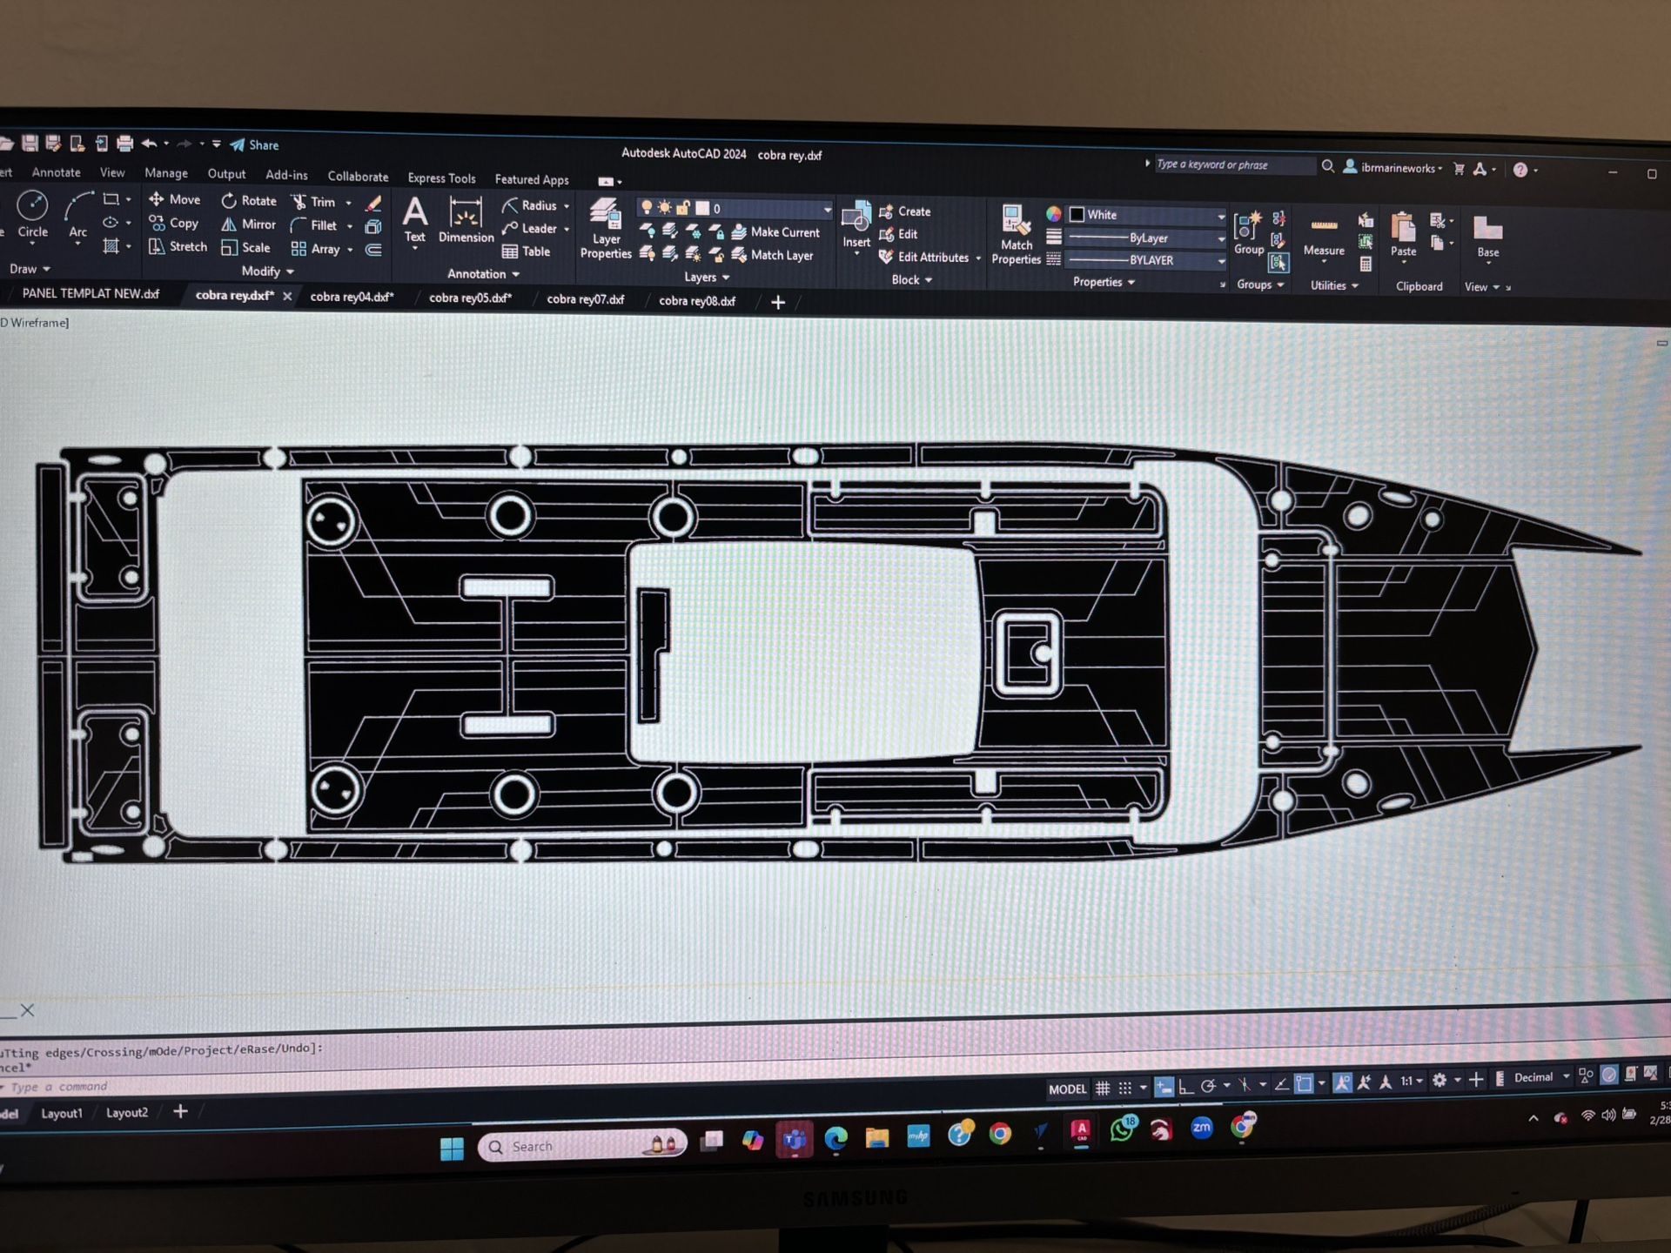Open the Express Tools ribbon tab

tap(441, 178)
